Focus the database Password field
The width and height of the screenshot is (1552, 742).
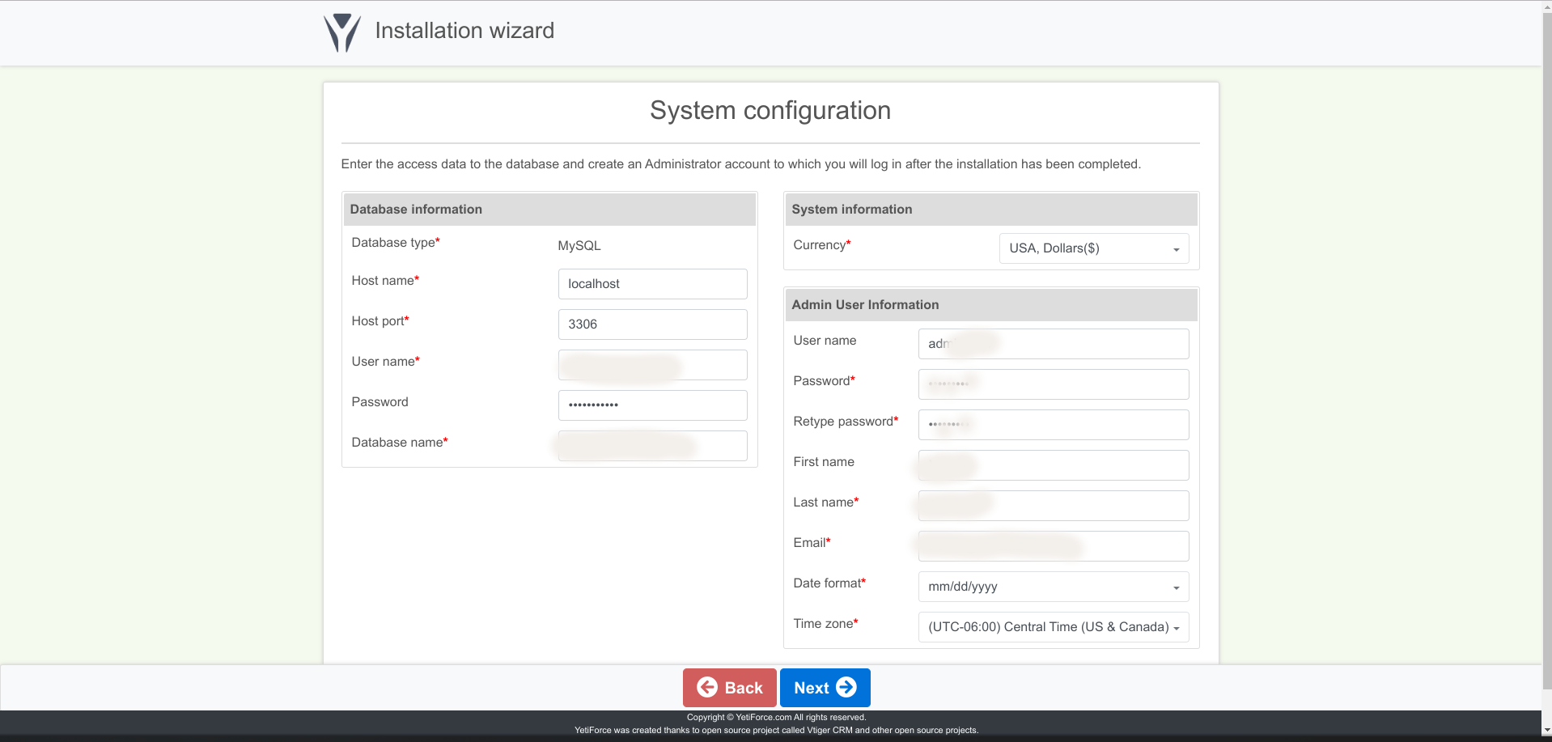652,405
